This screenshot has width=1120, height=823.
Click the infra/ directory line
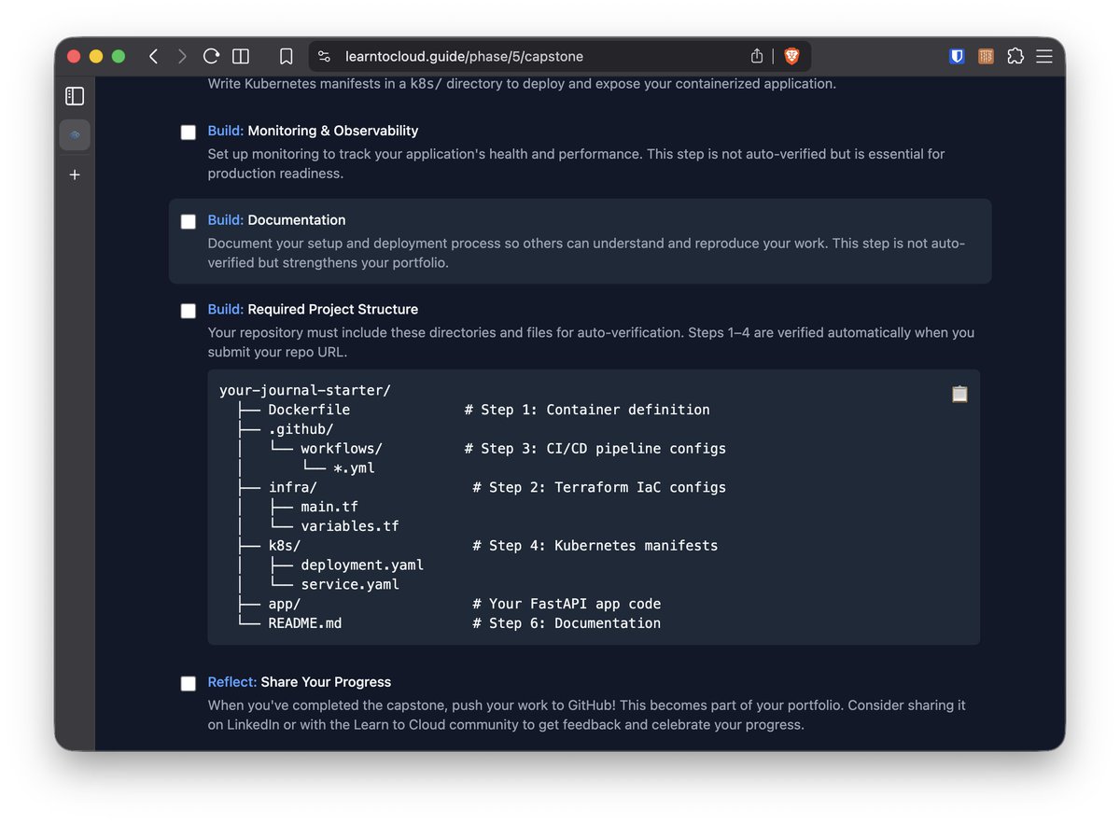293,487
